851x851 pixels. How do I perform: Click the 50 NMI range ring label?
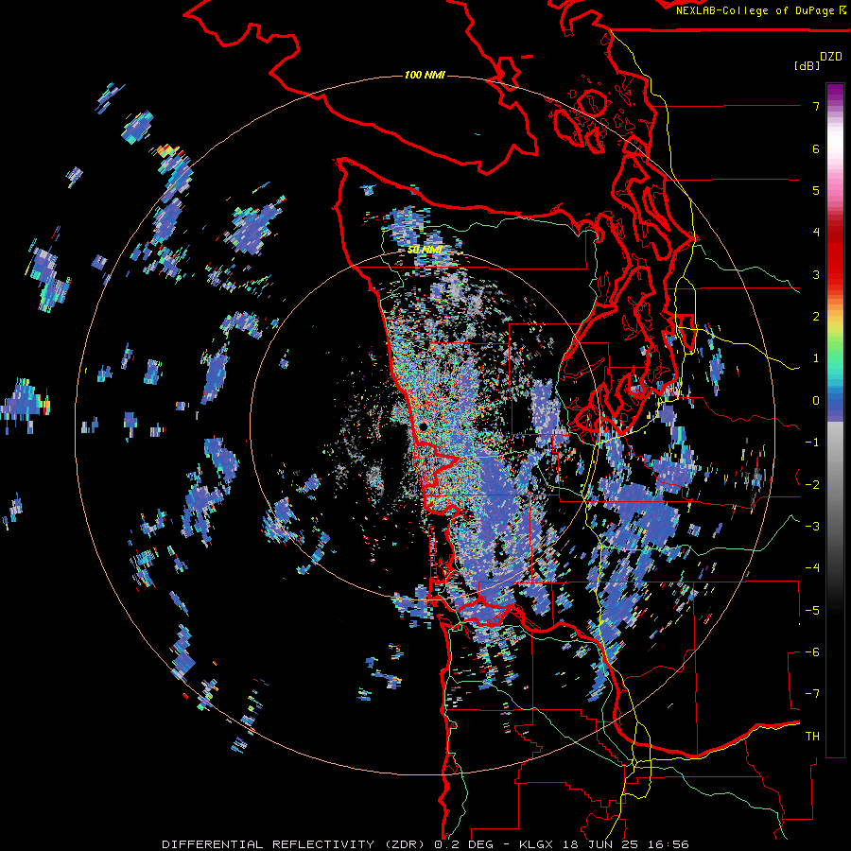click(425, 250)
